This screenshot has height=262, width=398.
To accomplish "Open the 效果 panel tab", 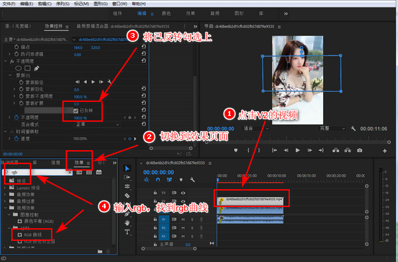I will 79,163.
